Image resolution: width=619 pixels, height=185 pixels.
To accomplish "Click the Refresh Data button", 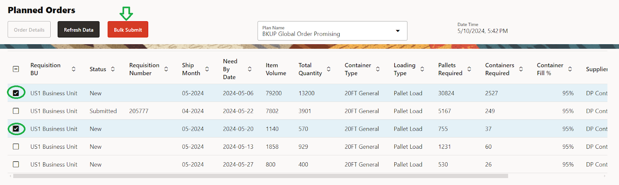I will [79, 30].
